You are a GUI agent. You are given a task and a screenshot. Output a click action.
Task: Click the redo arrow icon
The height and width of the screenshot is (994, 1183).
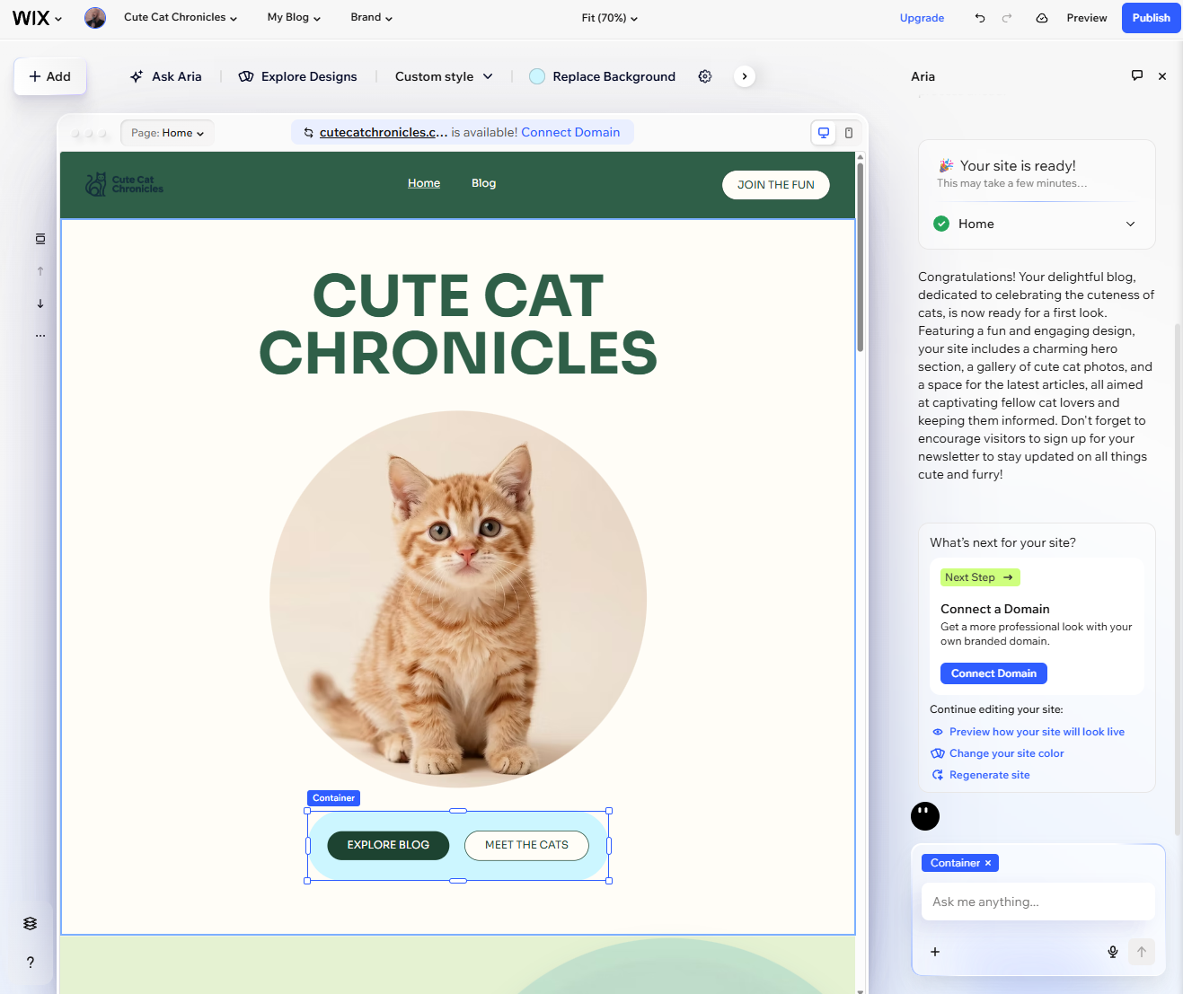[1007, 17]
